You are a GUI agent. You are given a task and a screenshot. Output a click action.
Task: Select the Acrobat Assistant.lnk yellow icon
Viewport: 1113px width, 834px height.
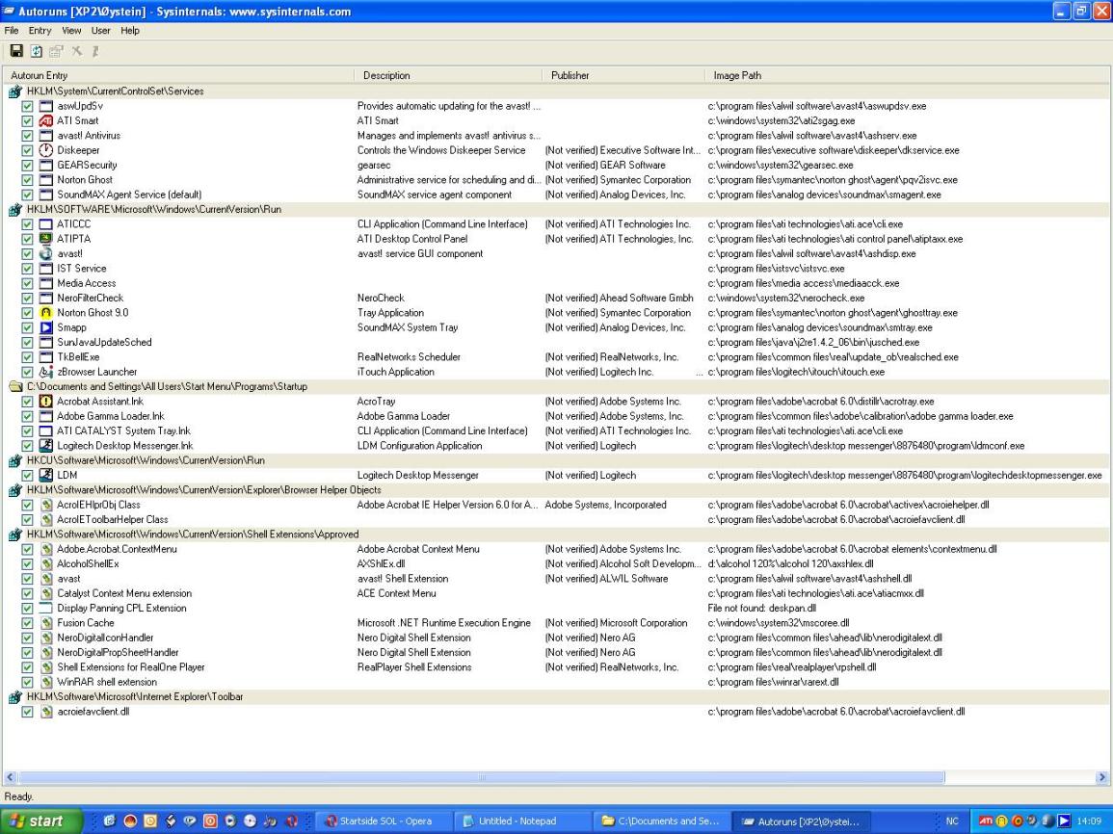[46, 402]
